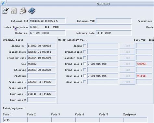This screenshot has width=154, height=123.
Task: Click the empty Equipment field
Action: click(135, 120)
